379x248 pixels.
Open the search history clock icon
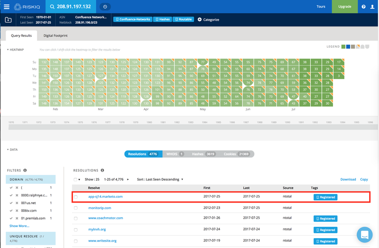pos(105,7)
